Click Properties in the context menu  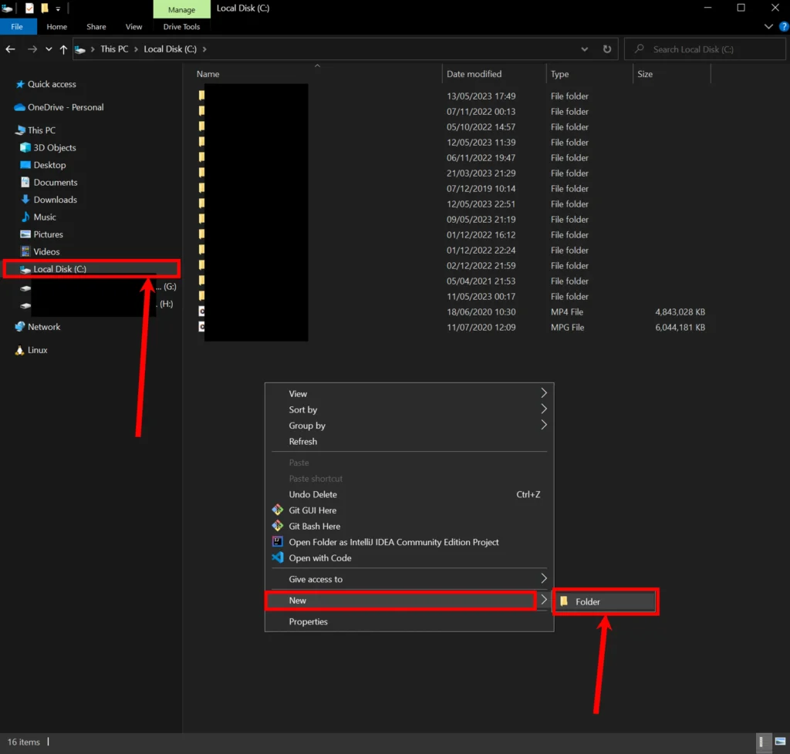coord(309,622)
